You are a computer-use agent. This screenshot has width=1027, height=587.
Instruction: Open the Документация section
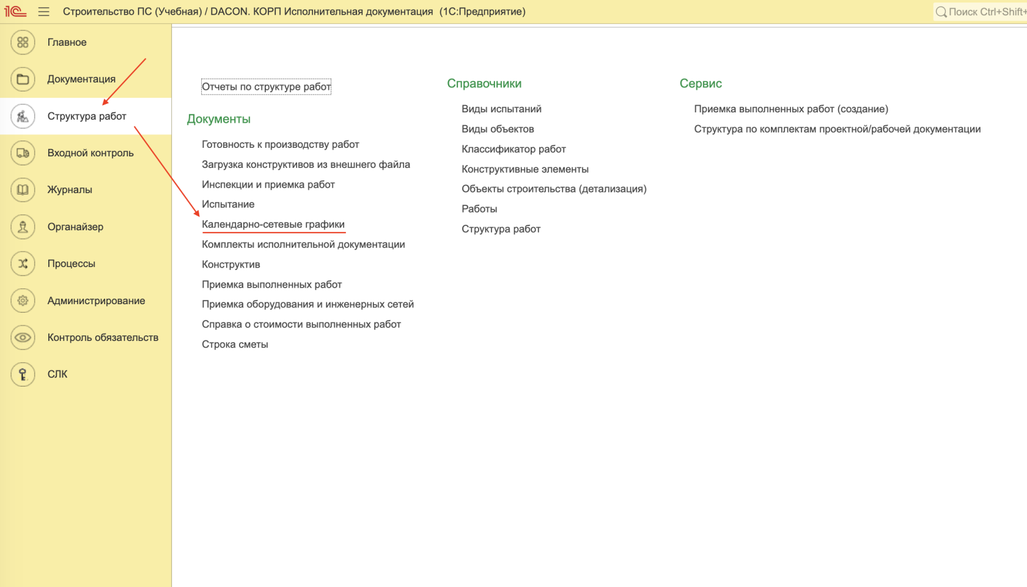pyautogui.click(x=86, y=79)
